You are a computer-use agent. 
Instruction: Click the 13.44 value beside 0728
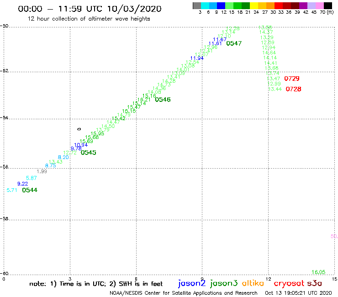(x=275, y=89)
